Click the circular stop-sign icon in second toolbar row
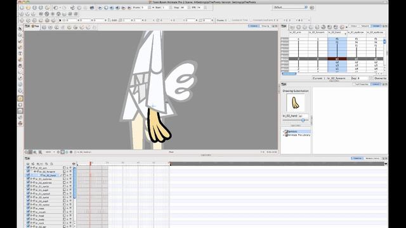 [47, 14]
